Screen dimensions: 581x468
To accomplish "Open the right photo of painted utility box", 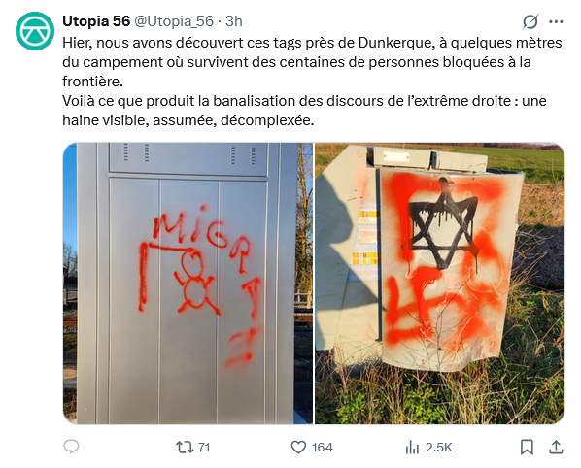I will pyautogui.click(x=440, y=284).
